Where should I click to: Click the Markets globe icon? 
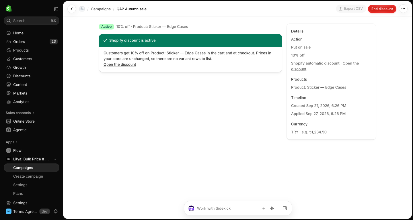9,93
